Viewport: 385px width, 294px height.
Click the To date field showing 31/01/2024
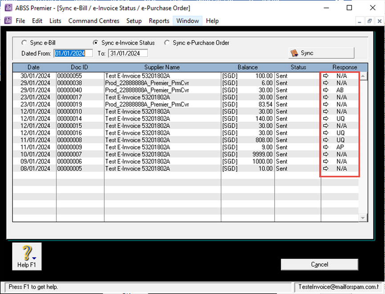click(127, 53)
